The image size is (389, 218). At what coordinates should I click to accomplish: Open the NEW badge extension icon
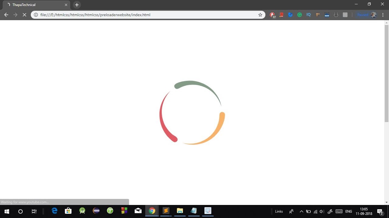click(327, 15)
